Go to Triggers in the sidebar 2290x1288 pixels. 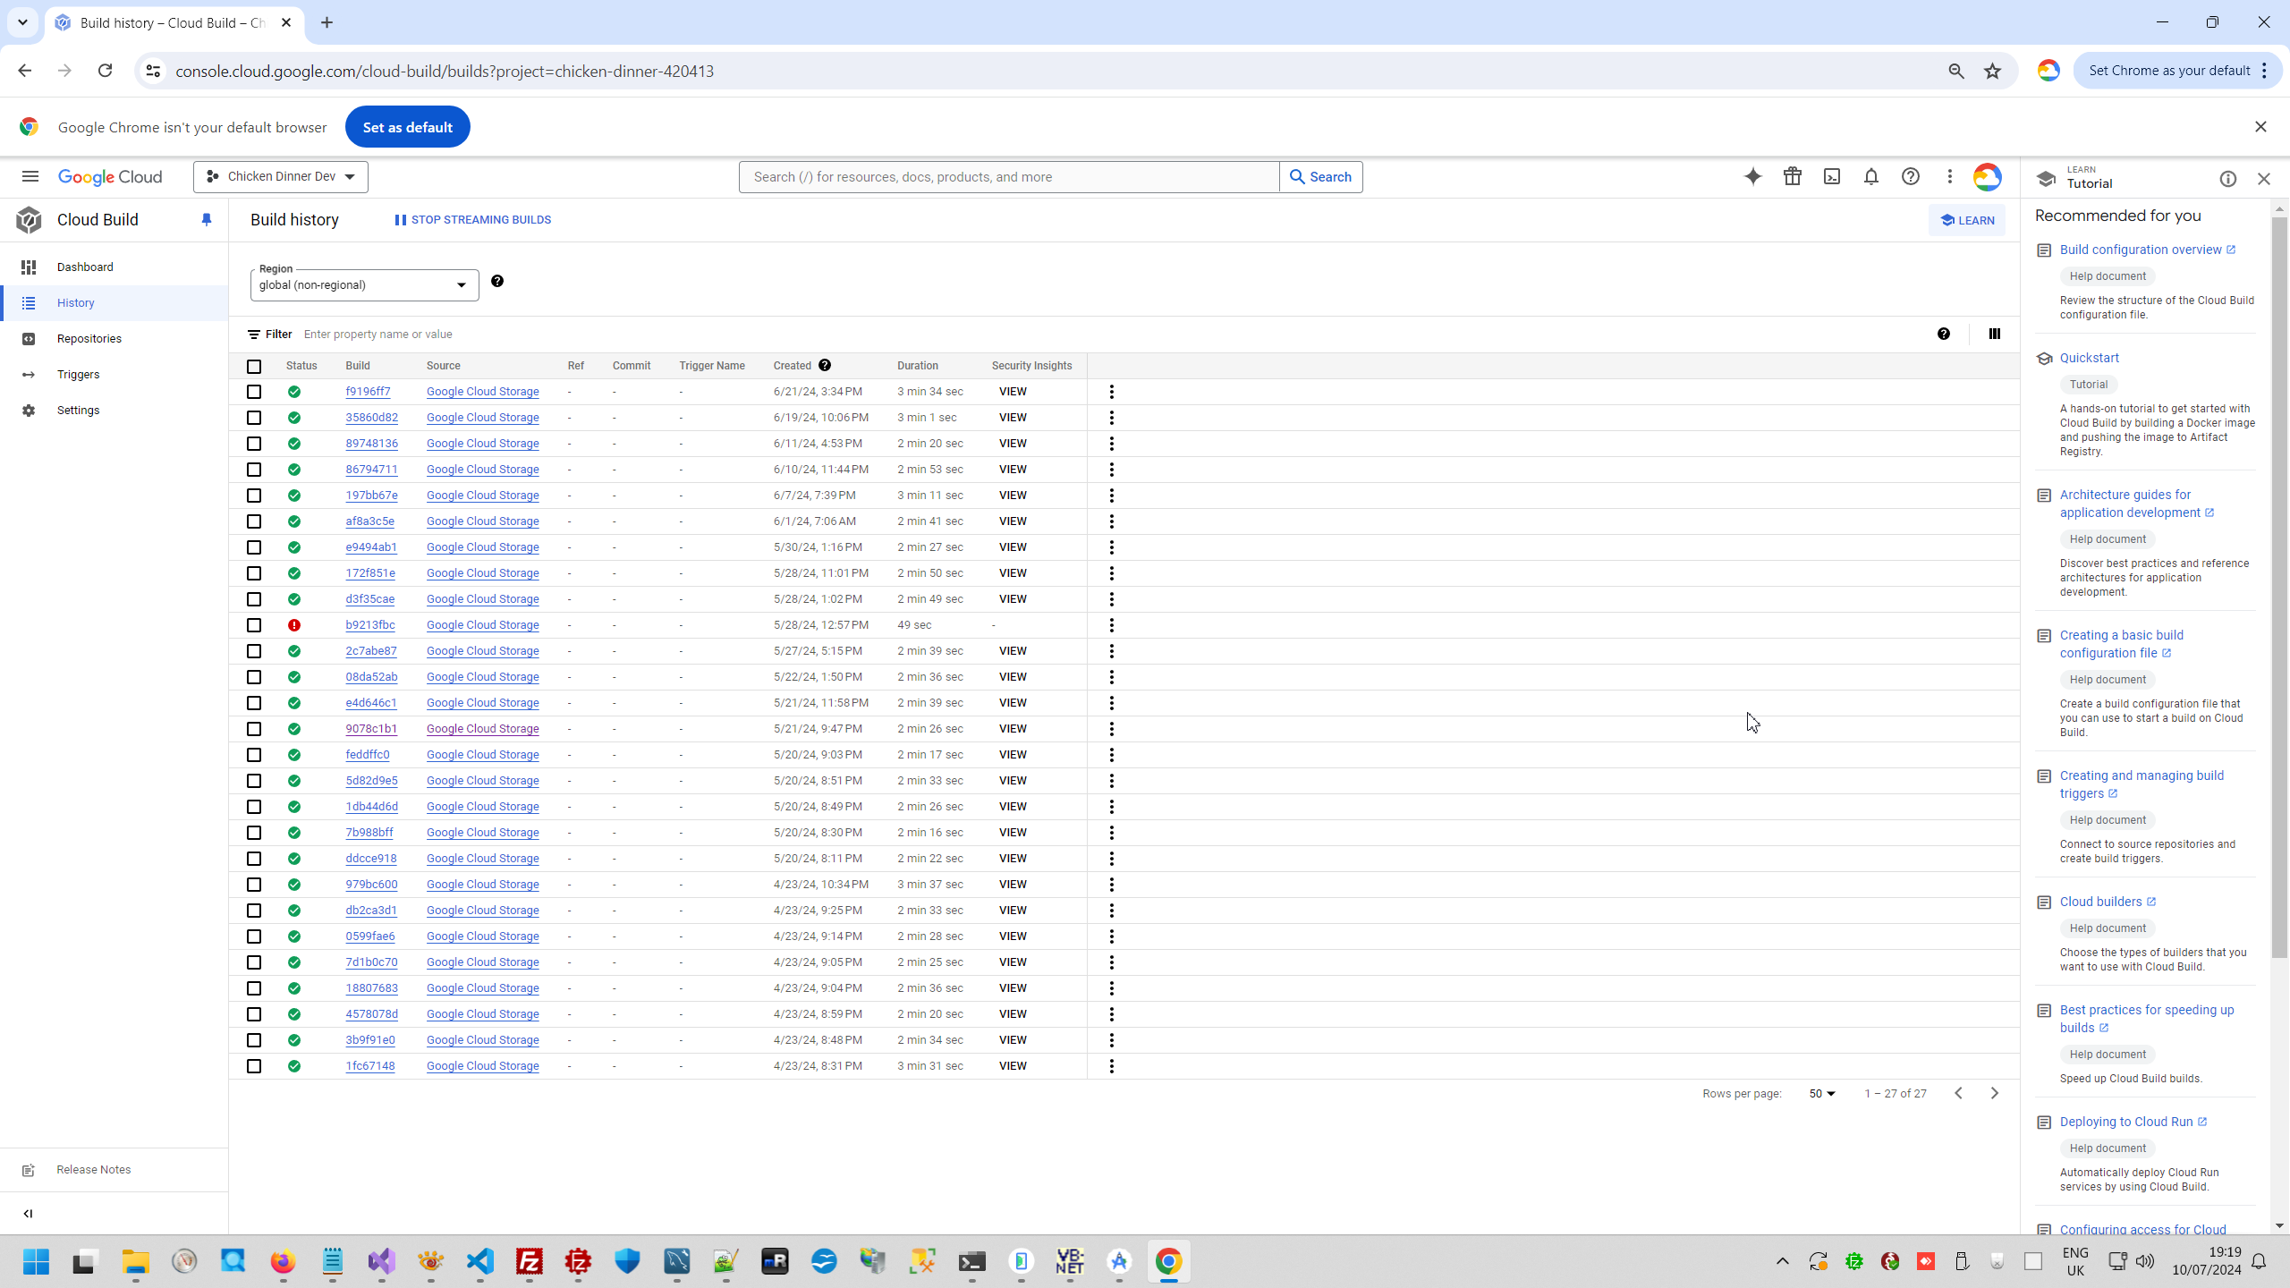tap(78, 374)
